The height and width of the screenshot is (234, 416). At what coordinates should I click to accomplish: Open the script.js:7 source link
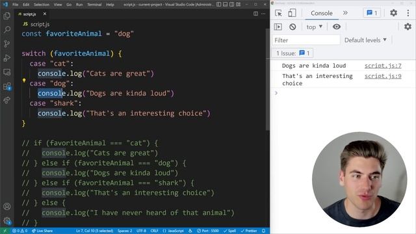pyautogui.click(x=383, y=66)
